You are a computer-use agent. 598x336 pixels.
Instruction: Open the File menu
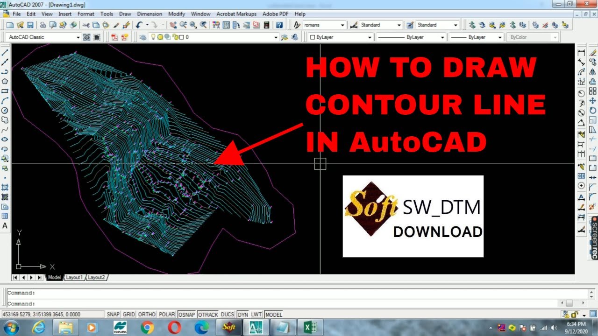(17, 14)
